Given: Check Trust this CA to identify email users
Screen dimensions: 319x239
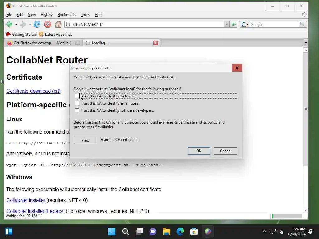Looking at the screenshot, I should 77,103.
